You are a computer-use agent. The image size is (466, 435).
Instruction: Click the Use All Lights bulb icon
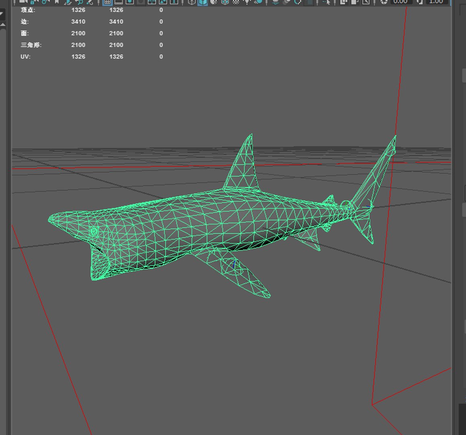point(247,2)
